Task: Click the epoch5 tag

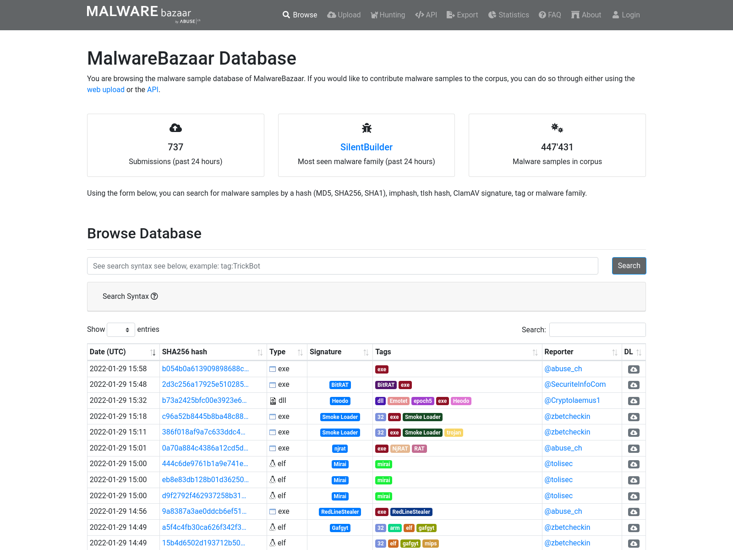Action: pyautogui.click(x=423, y=401)
